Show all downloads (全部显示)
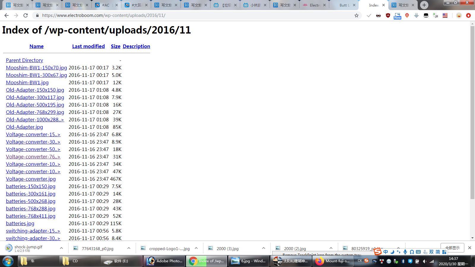 pos(452,248)
